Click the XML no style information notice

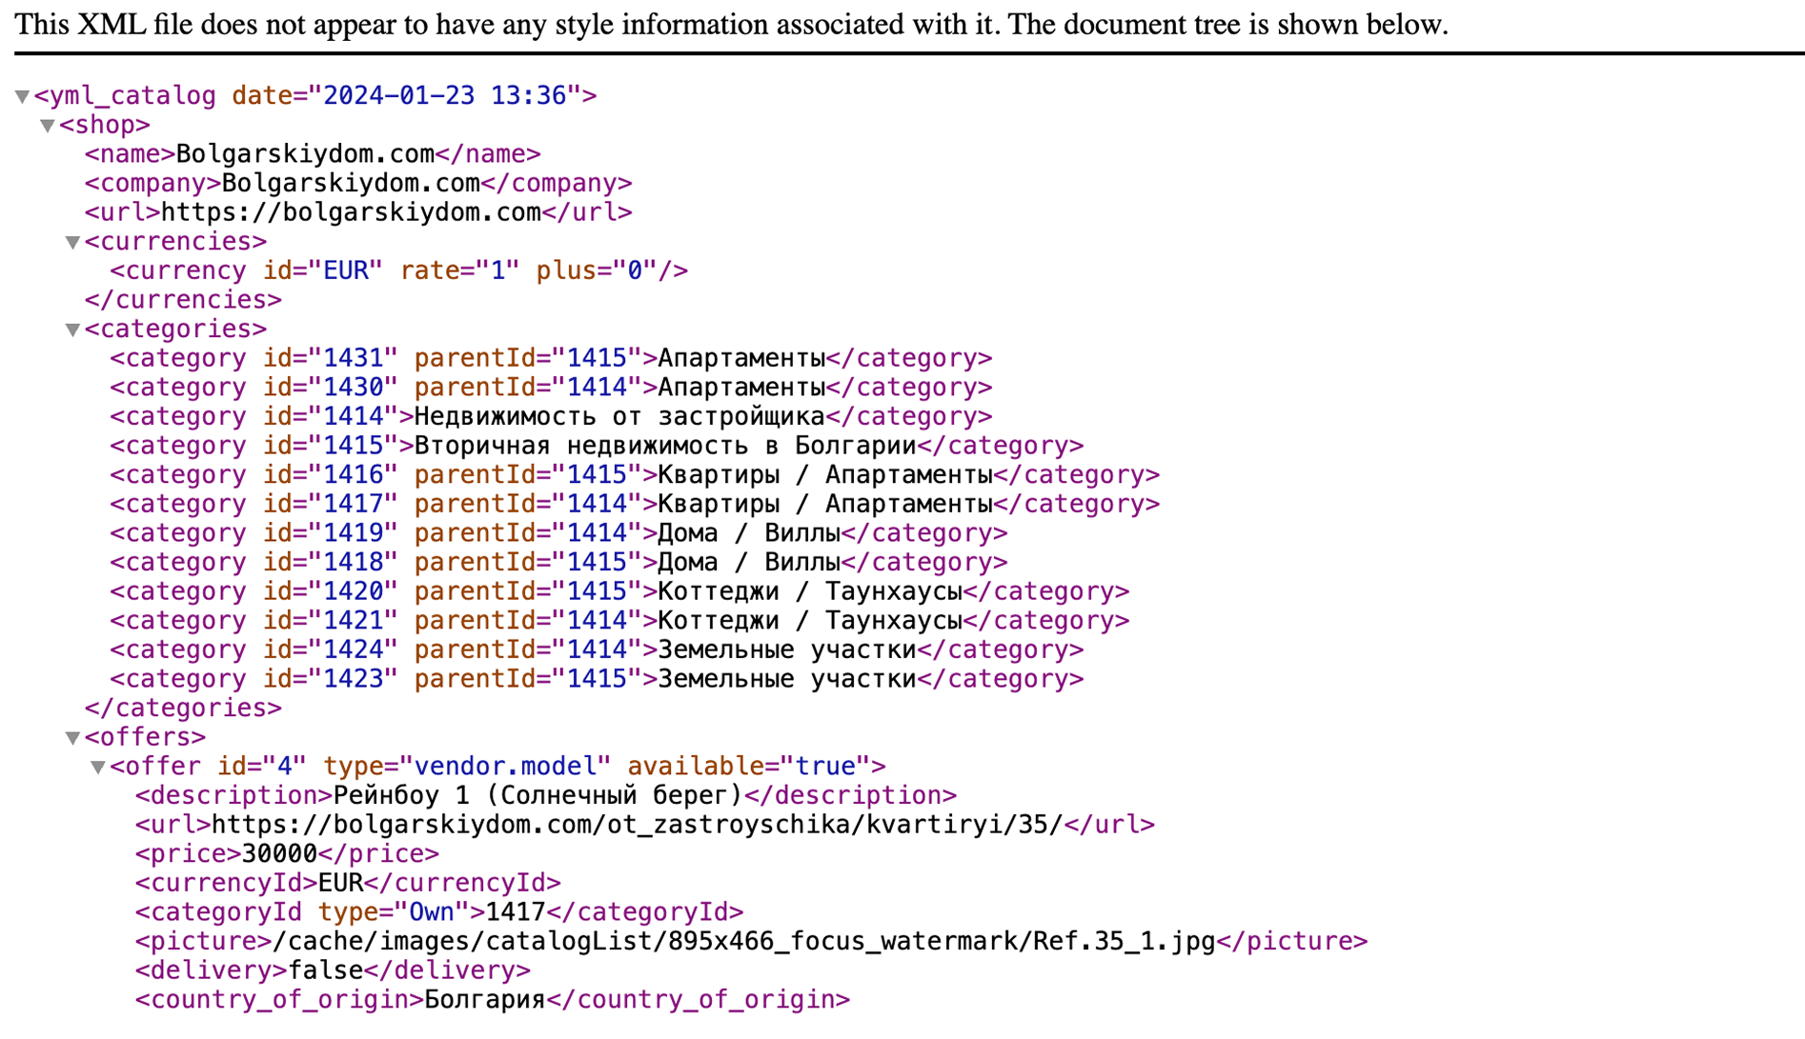pos(731,25)
